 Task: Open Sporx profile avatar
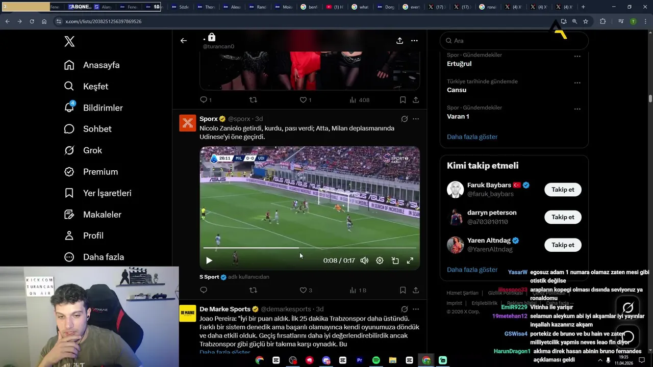point(188,123)
